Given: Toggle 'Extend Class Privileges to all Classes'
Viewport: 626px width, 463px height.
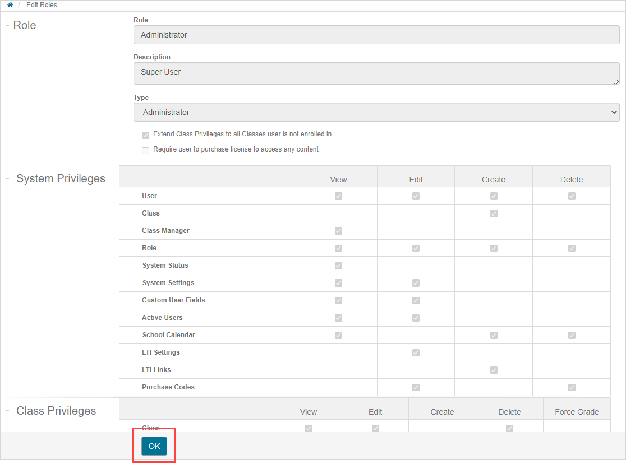Looking at the screenshot, I should pos(145,135).
